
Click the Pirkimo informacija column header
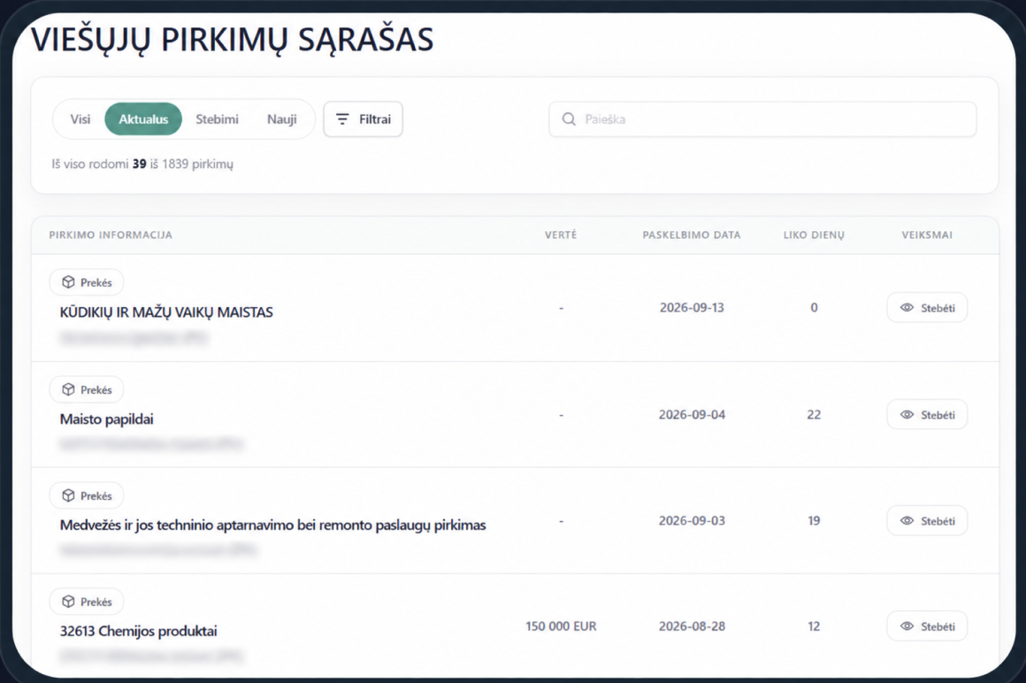click(x=111, y=234)
